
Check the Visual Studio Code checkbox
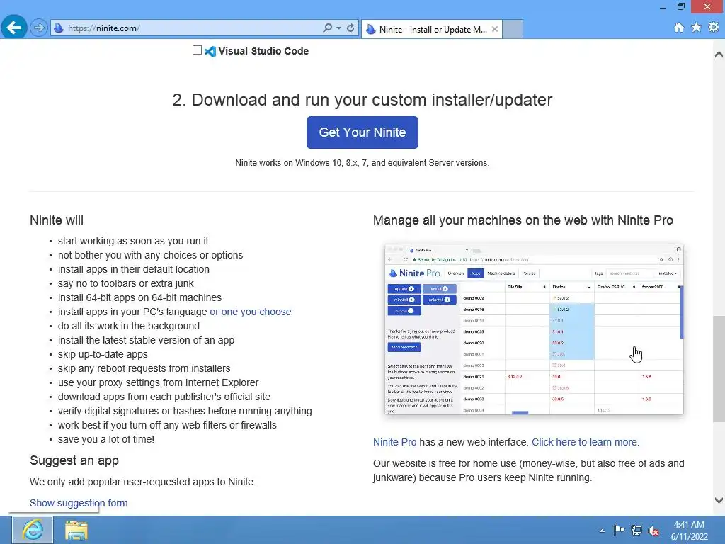click(197, 50)
